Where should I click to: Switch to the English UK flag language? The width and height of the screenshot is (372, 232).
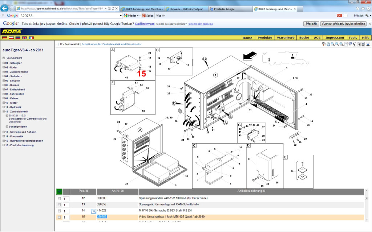(24, 38)
